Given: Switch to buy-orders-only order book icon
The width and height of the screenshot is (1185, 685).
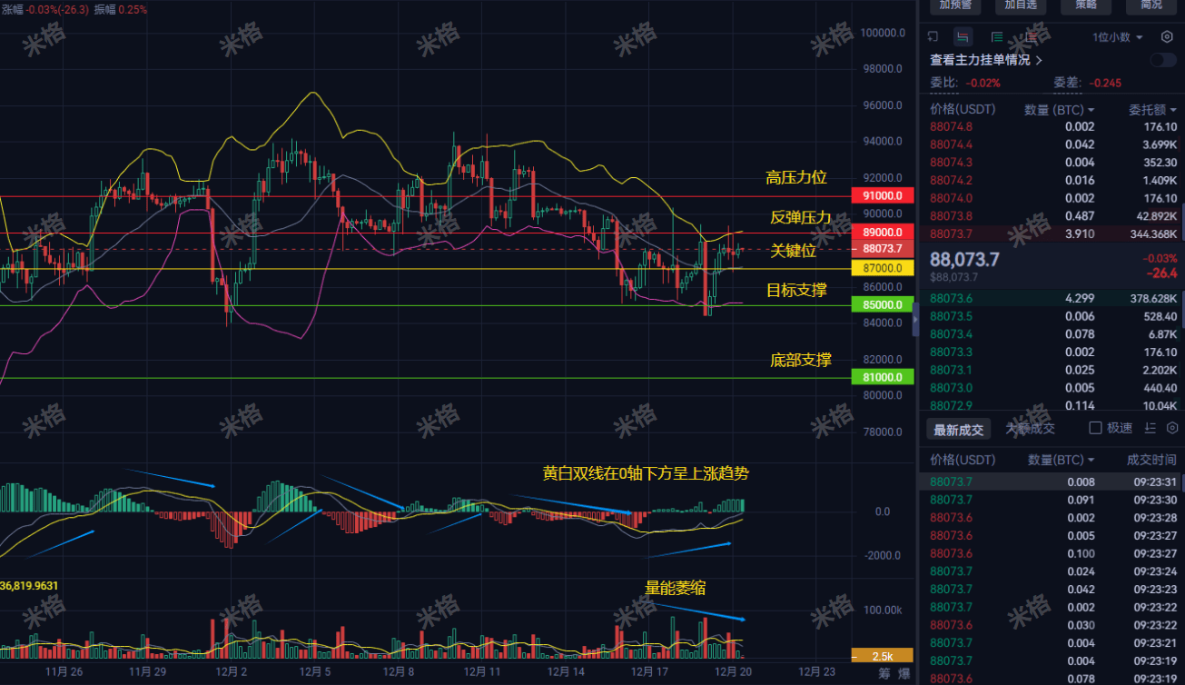Looking at the screenshot, I should pos(997,37).
